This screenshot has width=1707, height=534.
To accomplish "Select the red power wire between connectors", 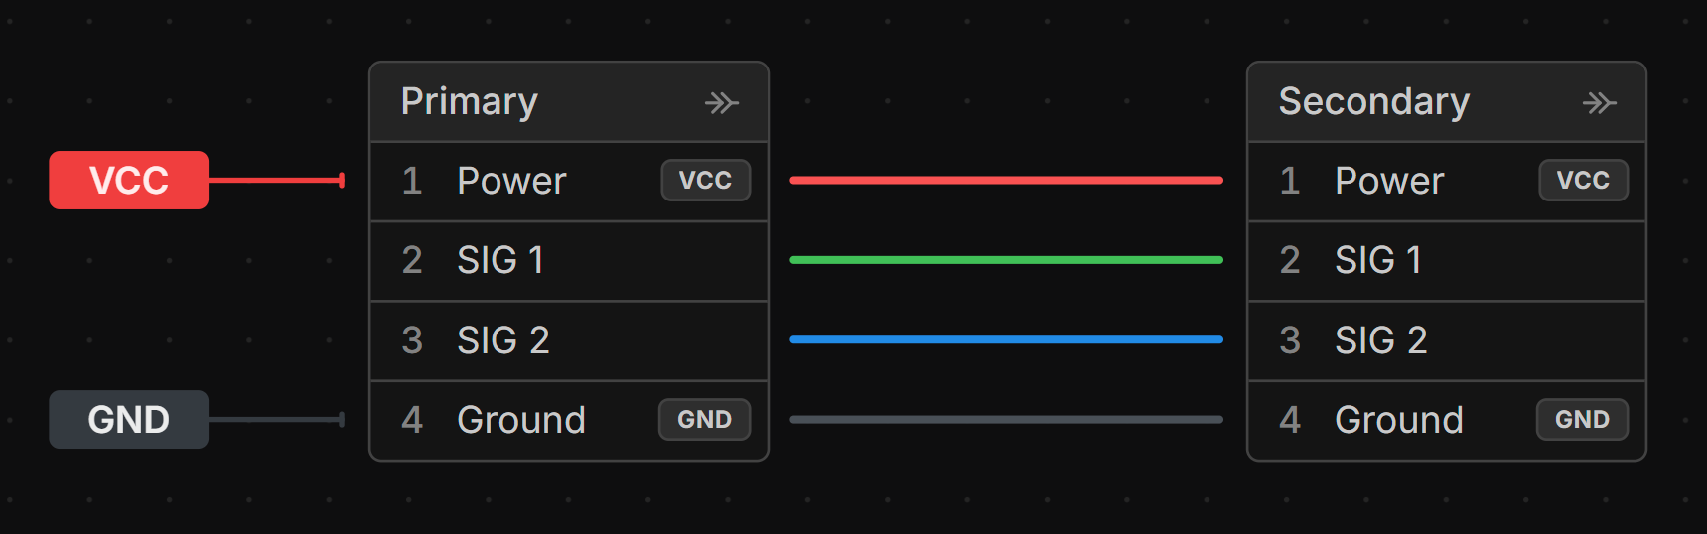I will pyautogui.click(x=1006, y=181).
